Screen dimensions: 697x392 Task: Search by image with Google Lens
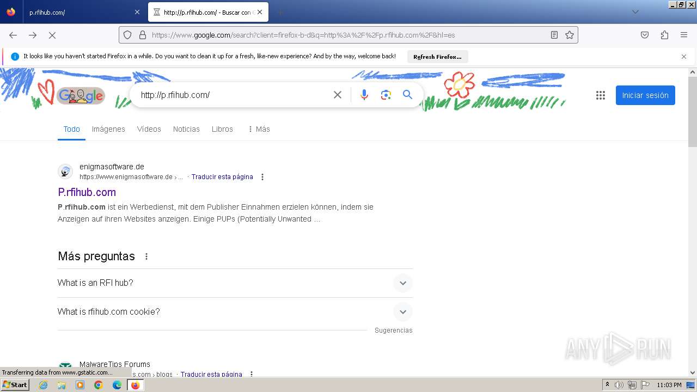pyautogui.click(x=386, y=95)
